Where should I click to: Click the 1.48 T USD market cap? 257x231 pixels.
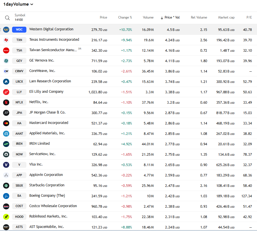click(227, 51)
